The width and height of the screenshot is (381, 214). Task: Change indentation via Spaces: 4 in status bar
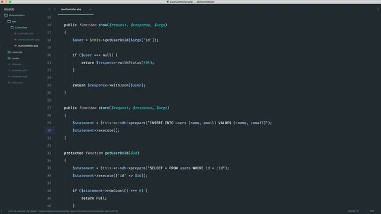353,211
